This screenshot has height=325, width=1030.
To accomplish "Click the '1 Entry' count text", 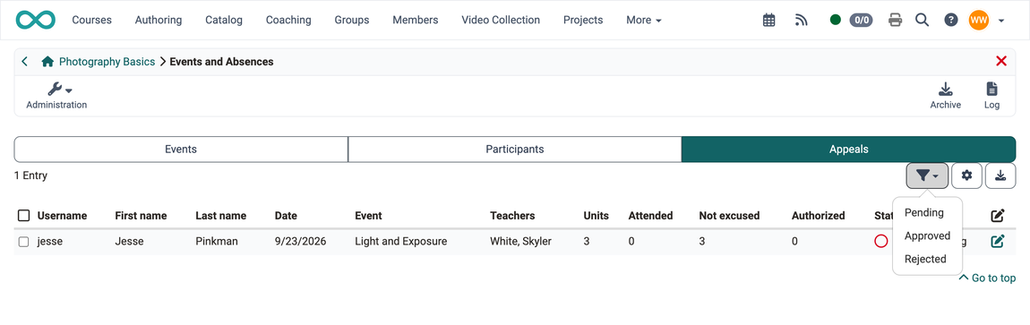I will (x=30, y=176).
